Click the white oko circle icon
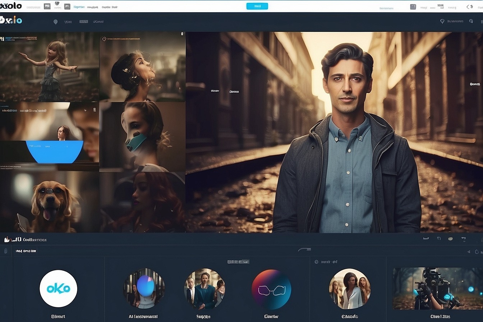483x322 pixels. coord(58,289)
